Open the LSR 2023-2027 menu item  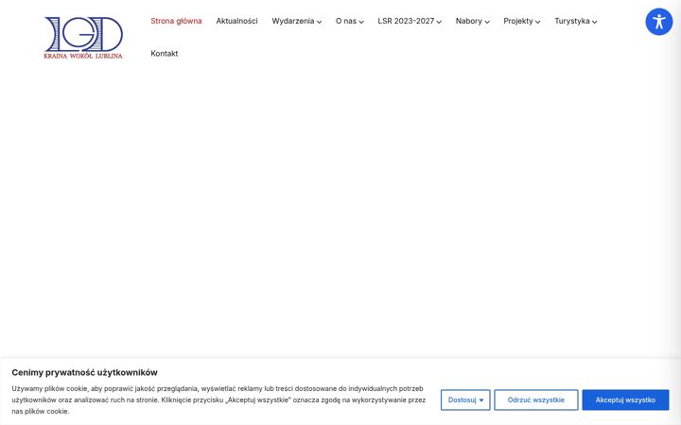pos(406,21)
